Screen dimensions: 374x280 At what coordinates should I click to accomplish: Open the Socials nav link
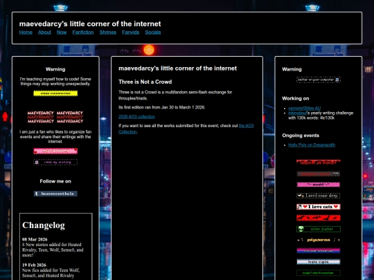click(153, 32)
